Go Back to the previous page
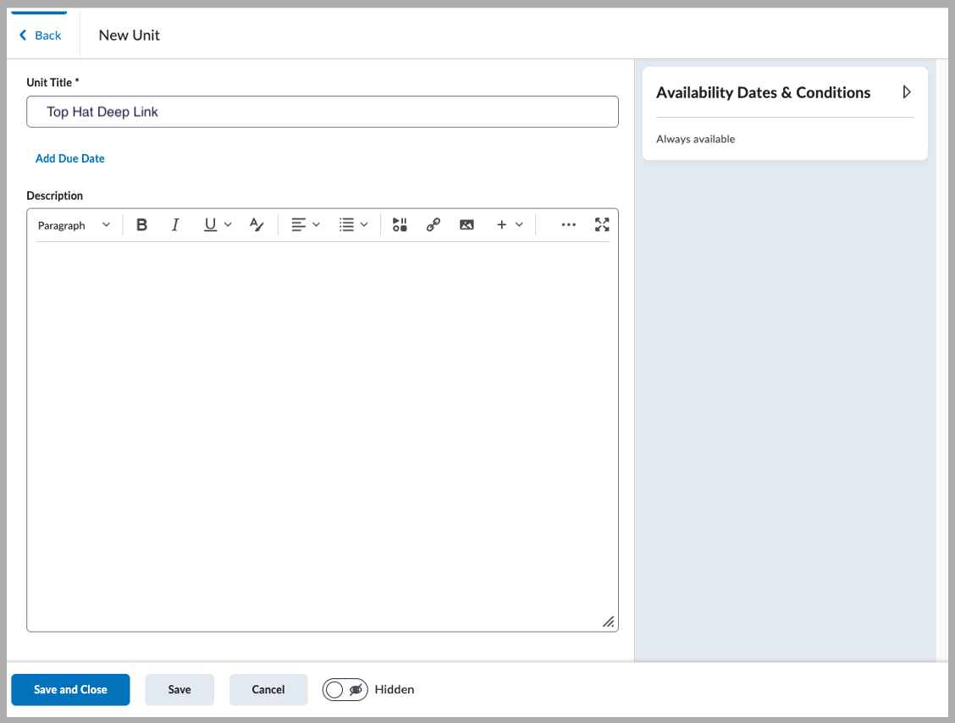 tap(41, 35)
